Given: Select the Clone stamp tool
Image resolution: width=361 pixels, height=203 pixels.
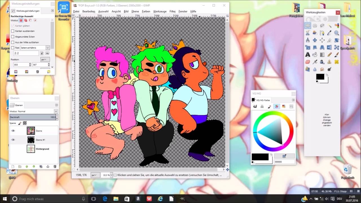Looking at the screenshot, I should point(329,62).
